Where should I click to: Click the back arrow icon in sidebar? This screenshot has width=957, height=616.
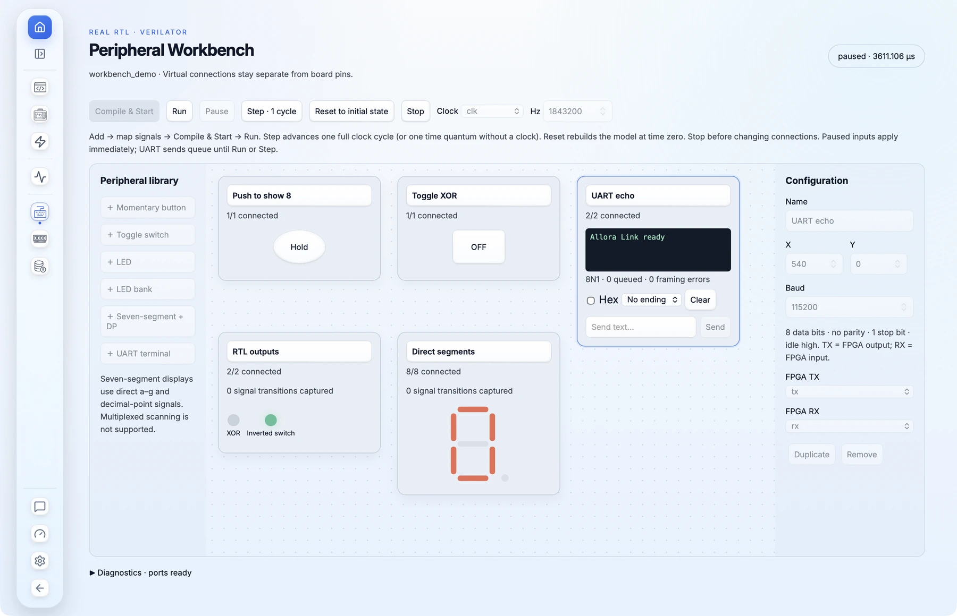tap(40, 588)
